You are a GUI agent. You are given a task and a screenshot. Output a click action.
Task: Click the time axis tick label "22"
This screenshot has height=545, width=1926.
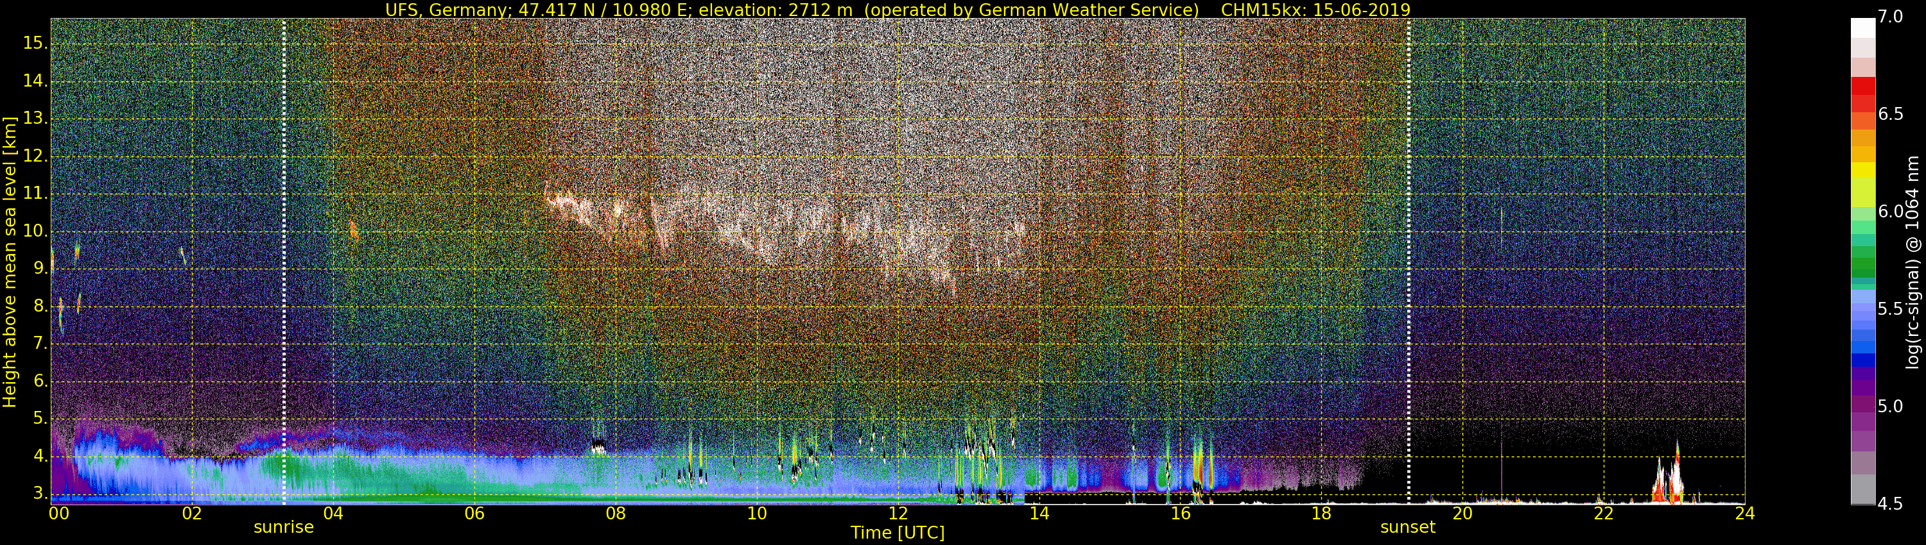pyautogui.click(x=1604, y=513)
